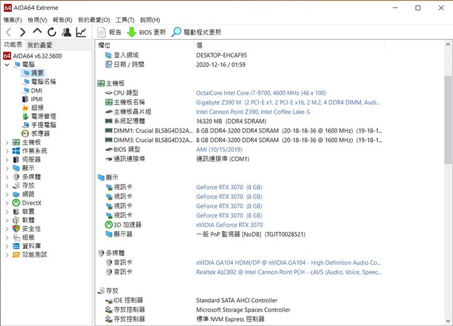Click the 效能測試 benchmark icon
This screenshot has width=453, height=326.
16,255
